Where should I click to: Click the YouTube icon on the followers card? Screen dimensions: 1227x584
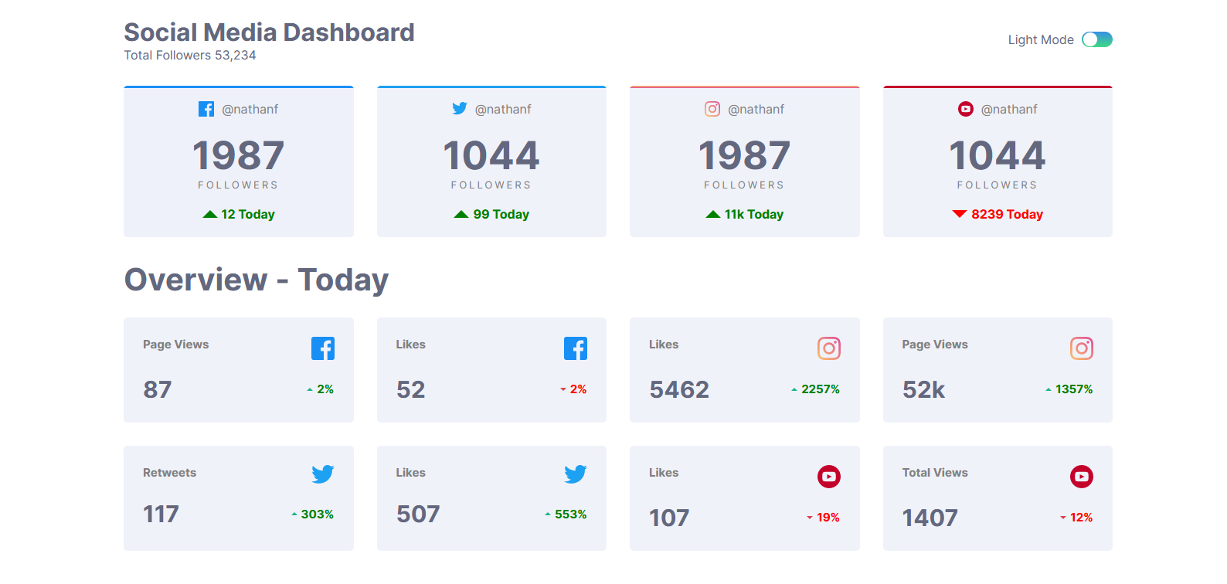966,109
